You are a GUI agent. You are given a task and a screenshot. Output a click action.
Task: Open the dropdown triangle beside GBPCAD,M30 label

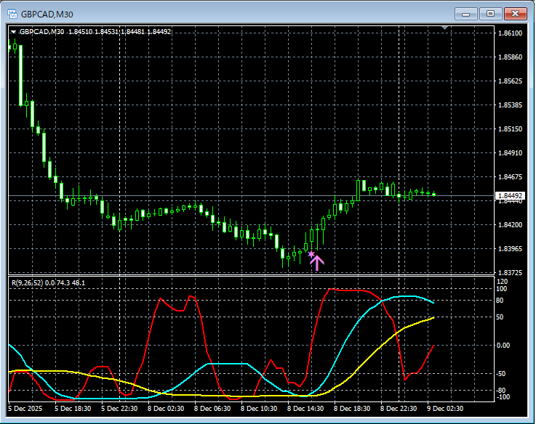(13, 32)
